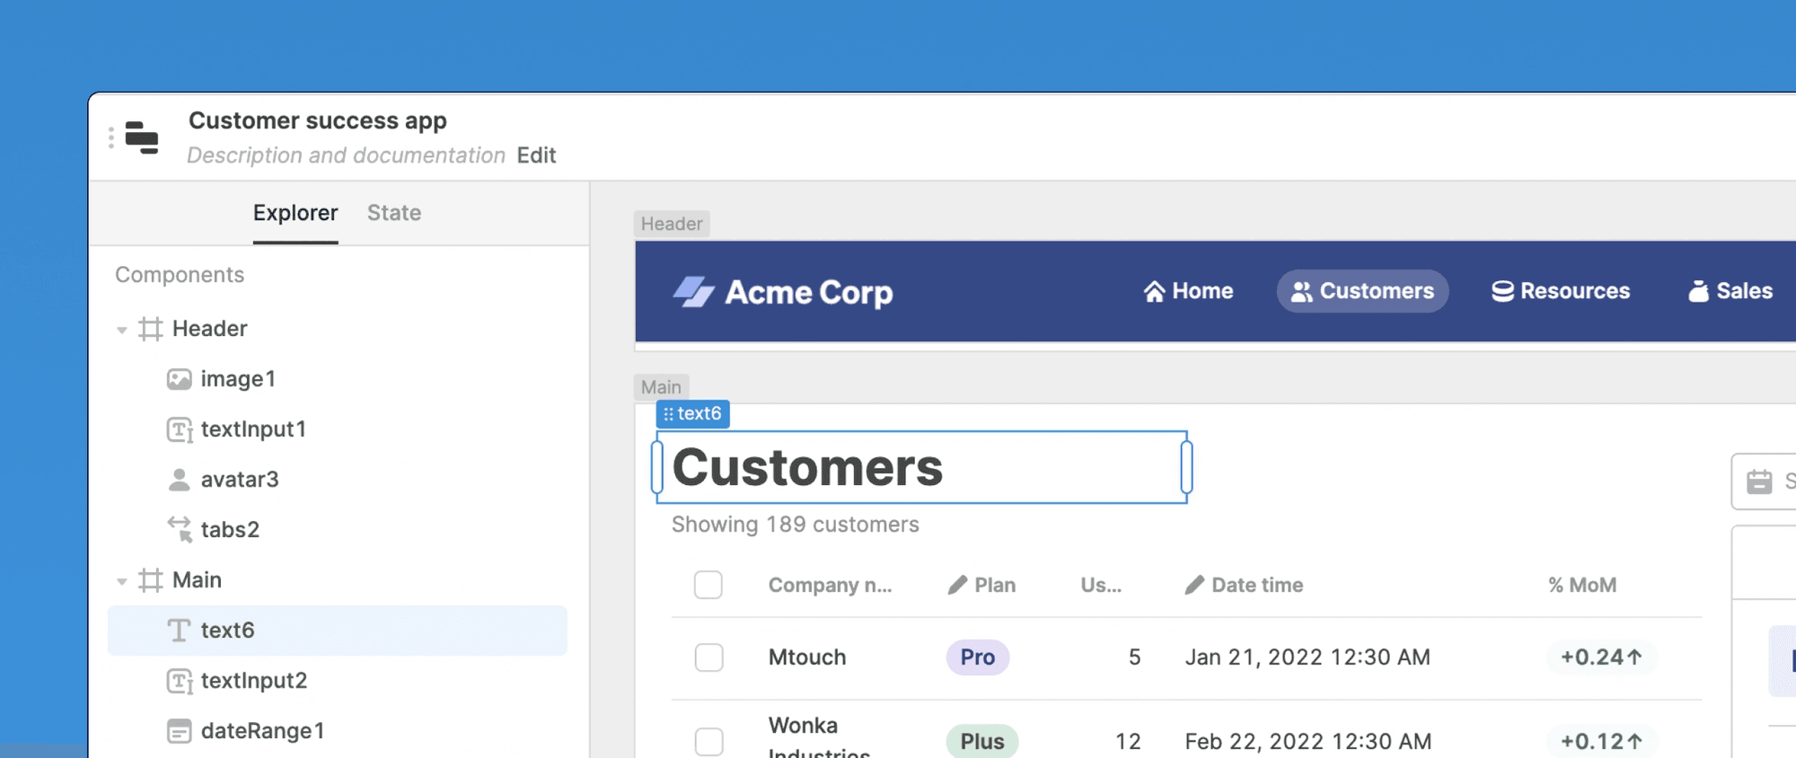Image resolution: width=1796 pixels, height=758 pixels.
Task: Click the dateRange1 component icon
Action: [x=179, y=731]
